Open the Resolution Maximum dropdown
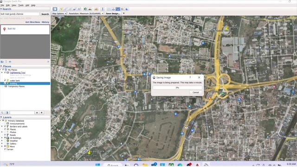 pyautogui.click(x=86, y=13)
